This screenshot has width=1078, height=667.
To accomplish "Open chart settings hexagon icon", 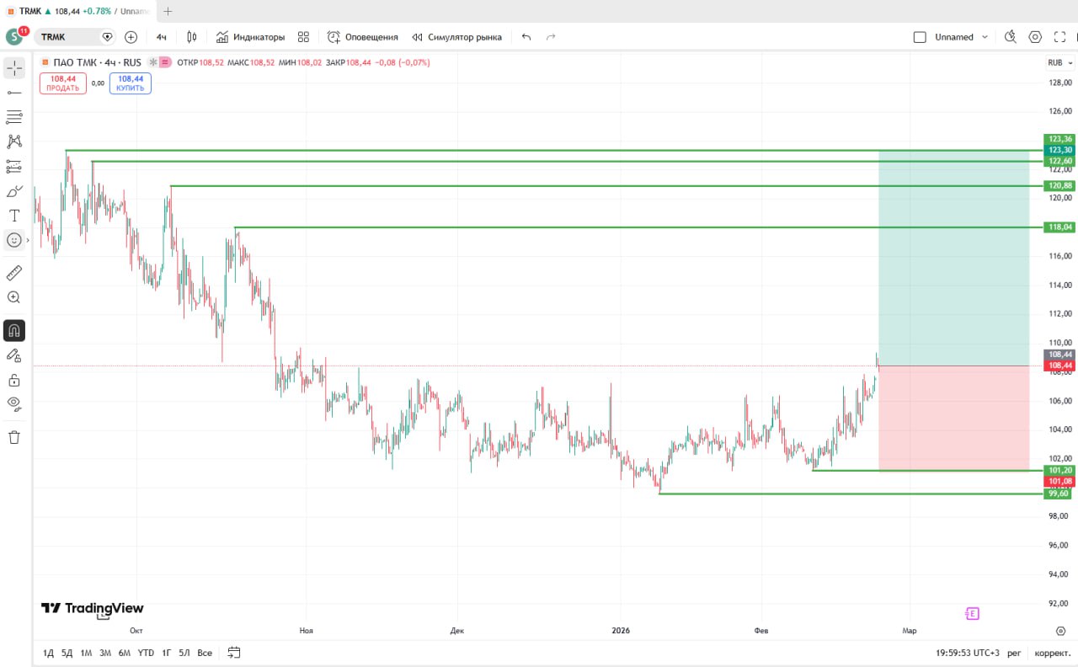I will [x=1035, y=37].
